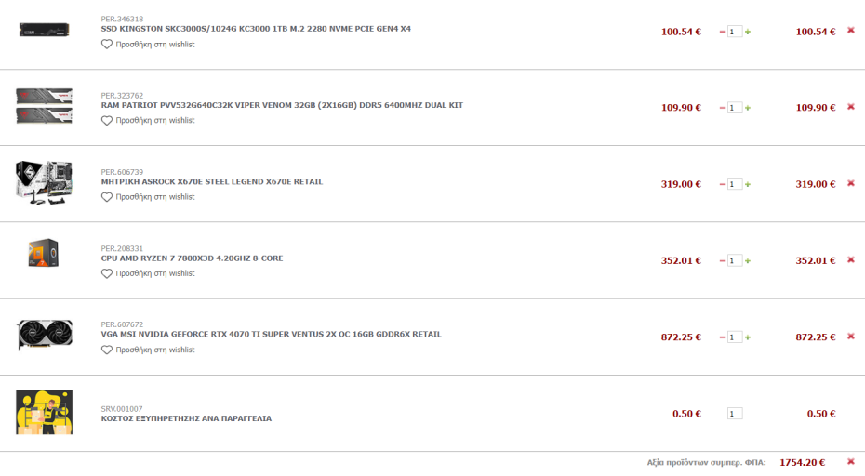Open MSI RTX 4070 Ti Super product page
Viewport: 865px width, 476px height.
[271, 334]
